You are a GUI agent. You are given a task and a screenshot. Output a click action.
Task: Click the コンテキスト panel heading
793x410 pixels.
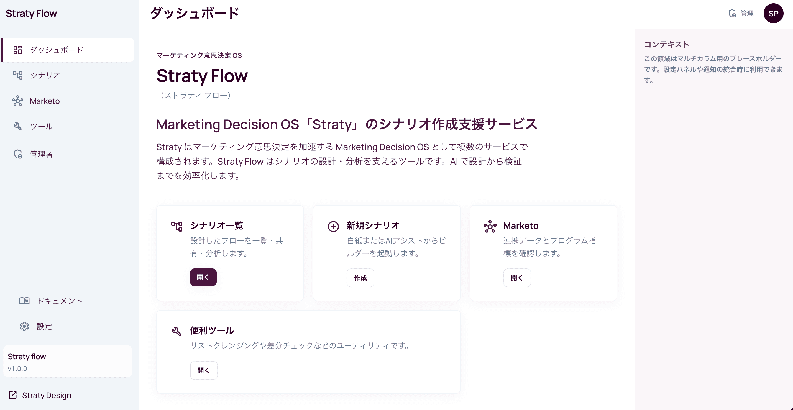click(666, 44)
